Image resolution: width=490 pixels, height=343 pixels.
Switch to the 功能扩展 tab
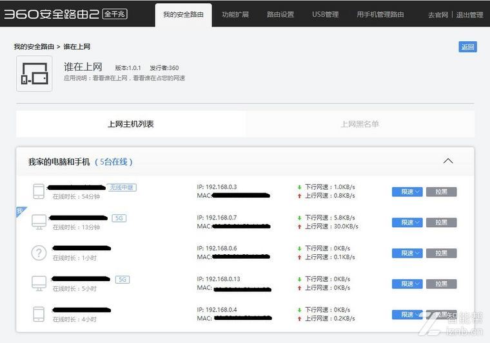click(235, 15)
